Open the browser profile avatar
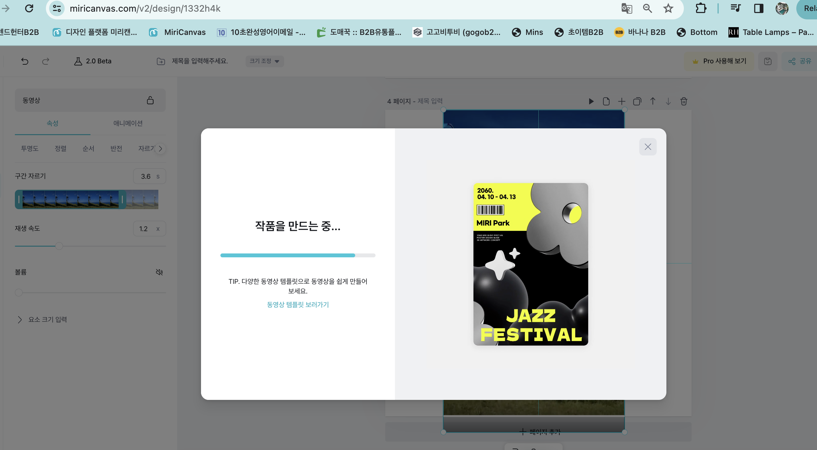Image resolution: width=817 pixels, height=450 pixels. click(x=782, y=8)
